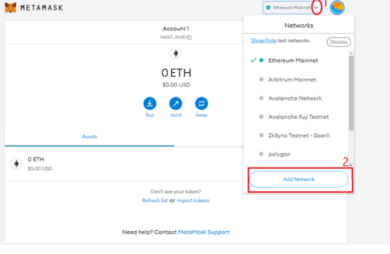The height and width of the screenshot is (254, 390).
Task: Click the import tokens link
Action: [193, 200]
